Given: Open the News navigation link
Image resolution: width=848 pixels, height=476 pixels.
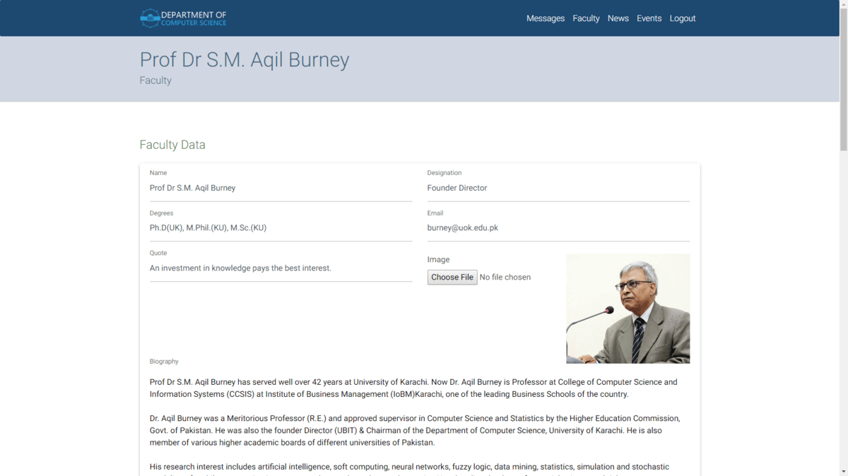Looking at the screenshot, I should (618, 18).
